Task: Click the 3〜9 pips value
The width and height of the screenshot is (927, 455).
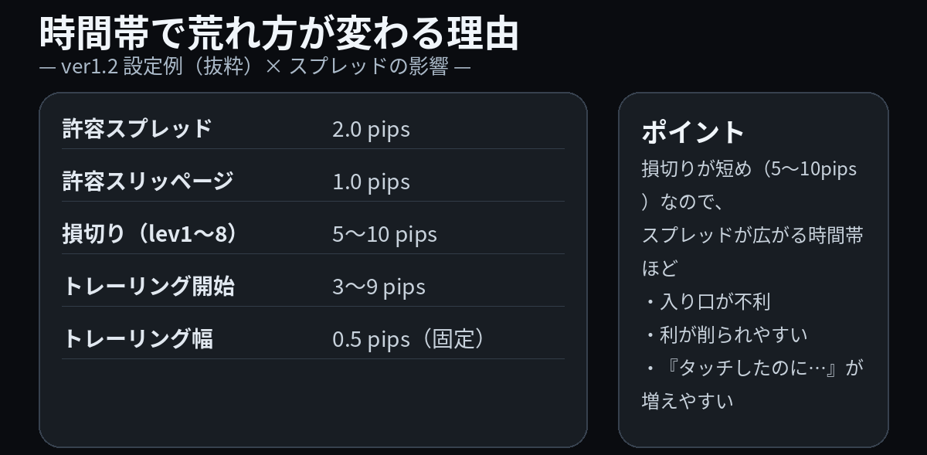Action: [x=379, y=287]
